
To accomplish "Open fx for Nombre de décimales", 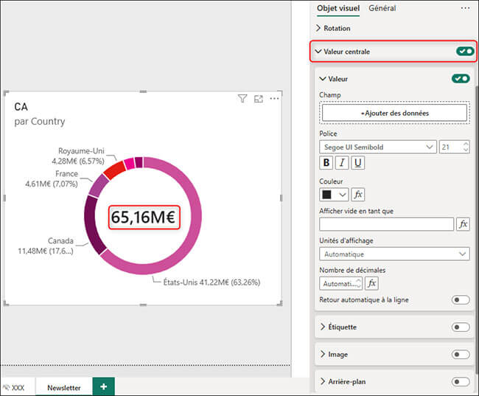I will (371, 283).
